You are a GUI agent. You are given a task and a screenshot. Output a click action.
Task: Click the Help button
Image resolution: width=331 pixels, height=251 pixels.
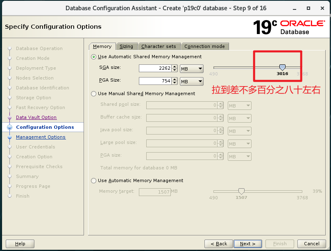tap(20, 244)
